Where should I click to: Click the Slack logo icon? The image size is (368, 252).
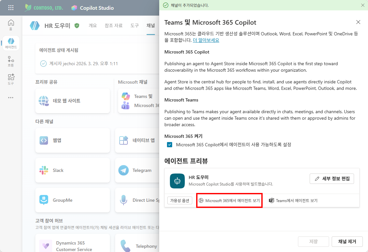coord(44,170)
